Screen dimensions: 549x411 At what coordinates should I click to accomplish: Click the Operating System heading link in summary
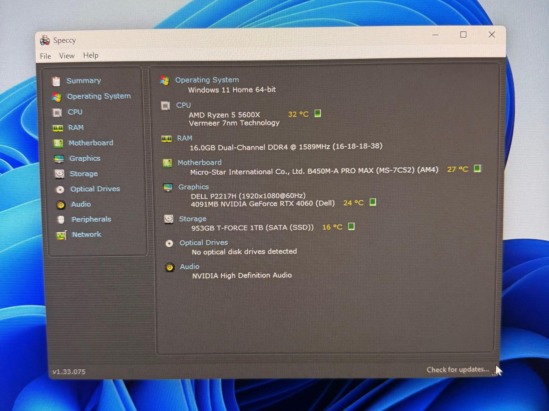(207, 80)
